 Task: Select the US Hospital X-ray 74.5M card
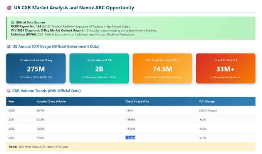[x=163, y=68]
